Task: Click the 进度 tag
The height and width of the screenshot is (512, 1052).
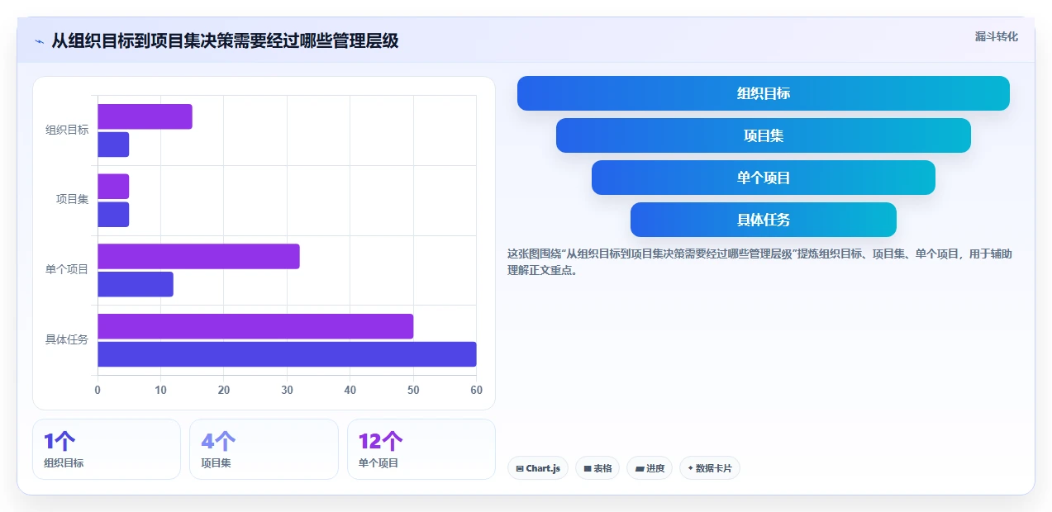Action: tap(650, 468)
